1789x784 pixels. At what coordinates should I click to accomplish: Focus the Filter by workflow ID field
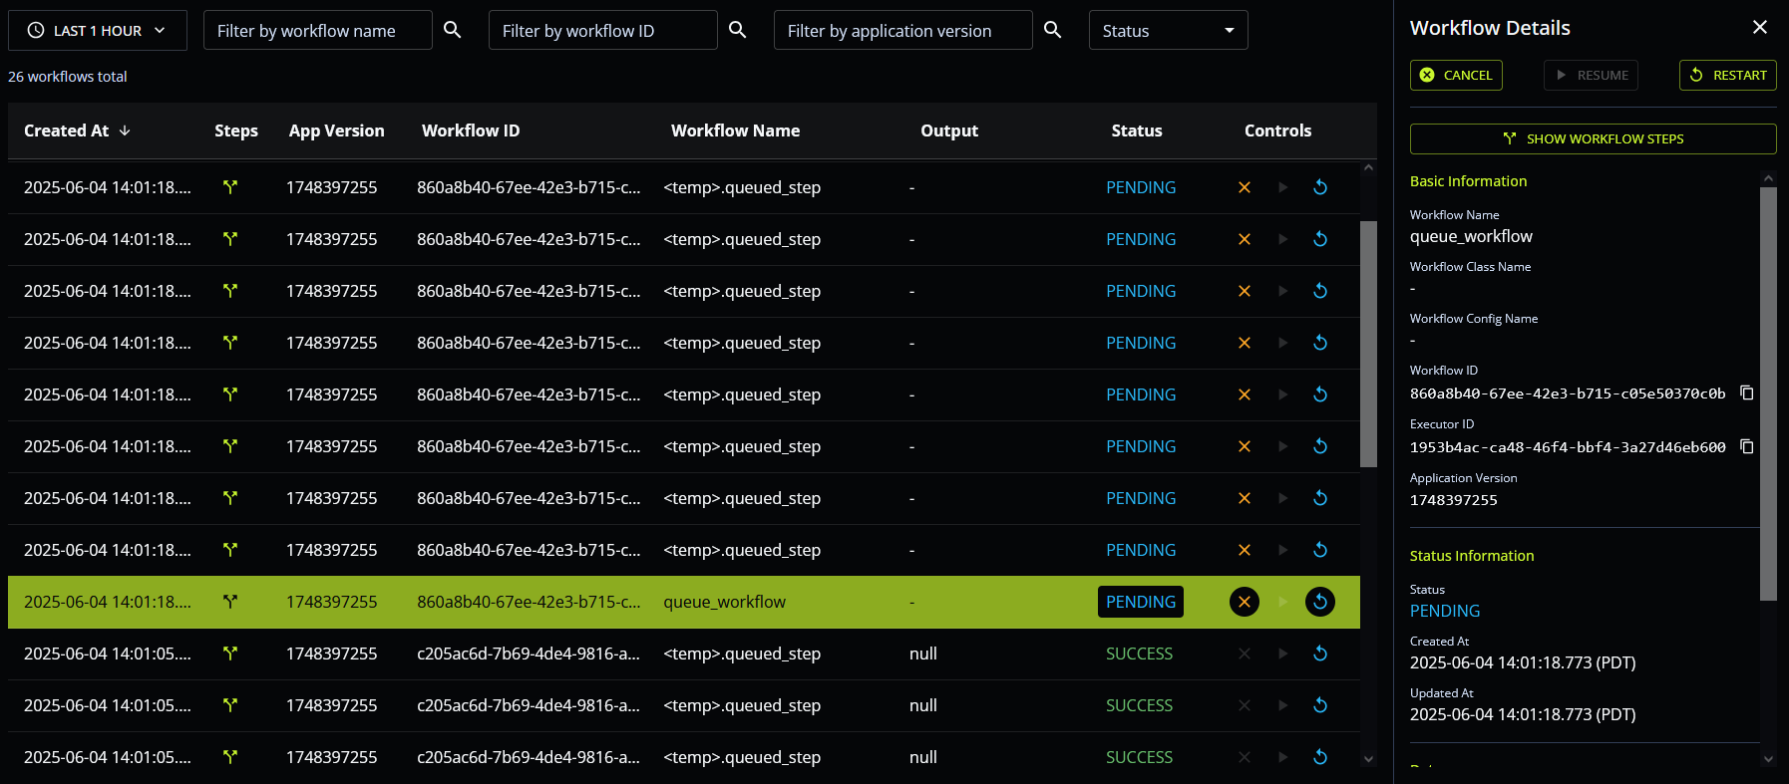[x=603, y=30]
